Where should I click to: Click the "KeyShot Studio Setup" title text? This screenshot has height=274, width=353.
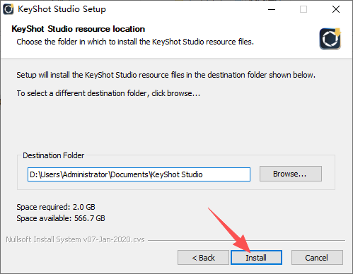point(62,9)
